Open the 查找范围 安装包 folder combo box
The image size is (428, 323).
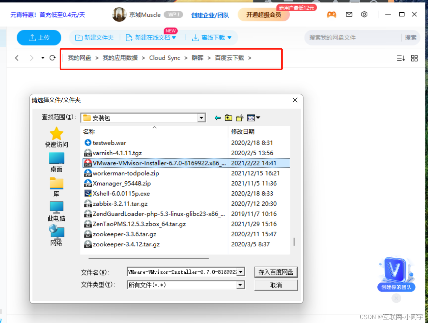point(143,118)
